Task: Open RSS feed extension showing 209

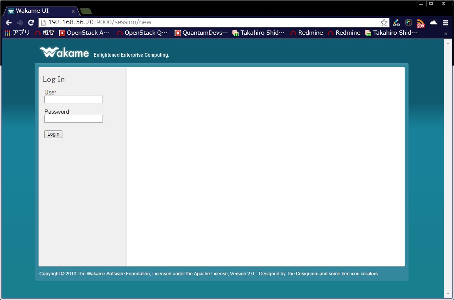Action: 421,23
